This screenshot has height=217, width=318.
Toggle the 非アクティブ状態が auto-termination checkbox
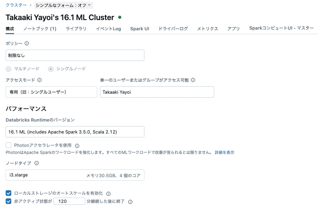pos(8,201)
